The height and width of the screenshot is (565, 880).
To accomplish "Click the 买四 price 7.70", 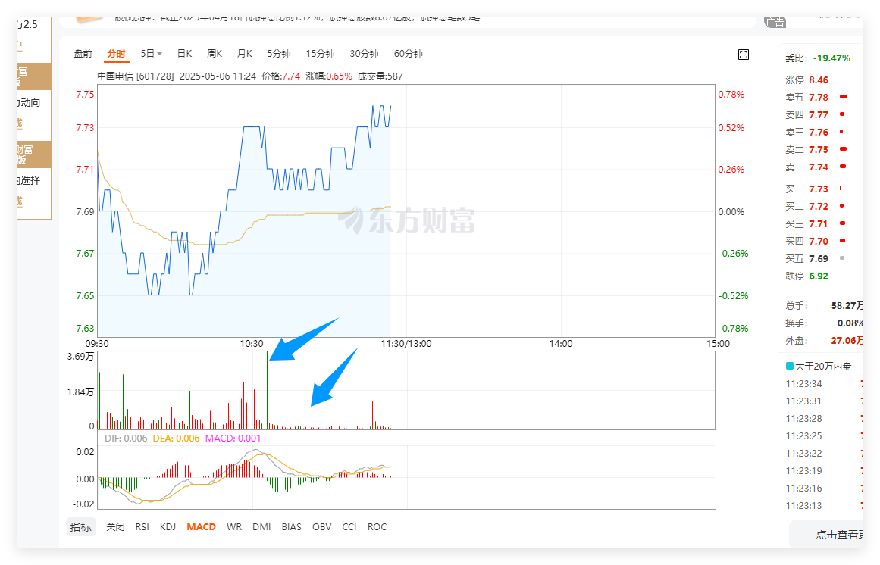I will (x=819, y=241).
